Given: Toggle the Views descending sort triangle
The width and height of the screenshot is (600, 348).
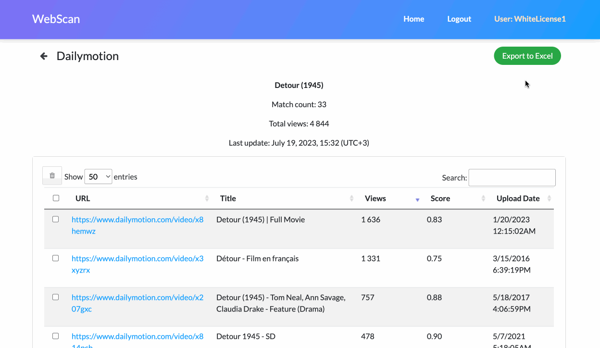Looking at the screenshot, I should click(417, 199).
